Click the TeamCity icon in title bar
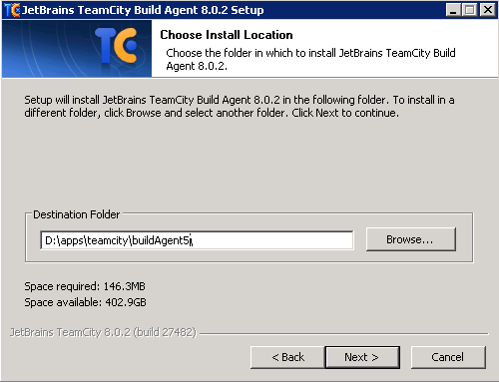The height and width of the screenshot is (382, 499). (x=13, y=10)
